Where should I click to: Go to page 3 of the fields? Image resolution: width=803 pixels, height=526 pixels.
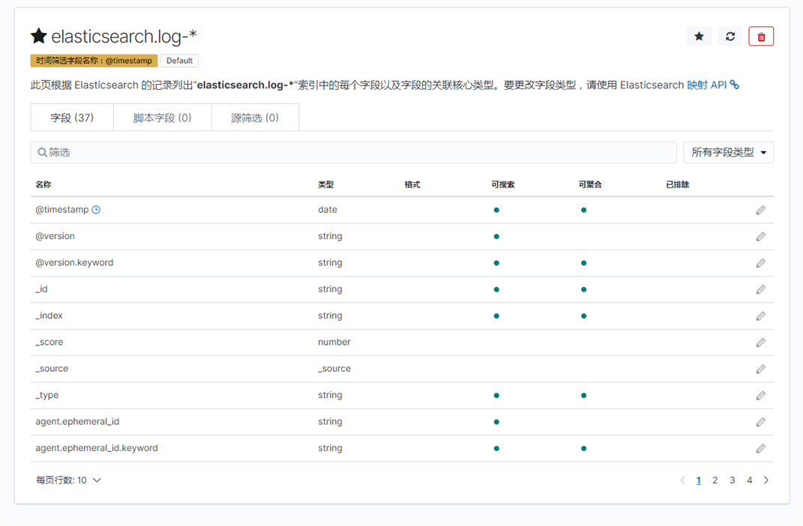733,480
